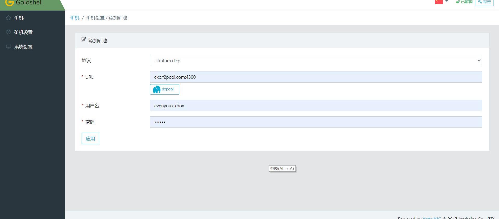The image size is (499, 219).
Task: Click the monitor icon beside 系统设置
Action: point(9,47)
